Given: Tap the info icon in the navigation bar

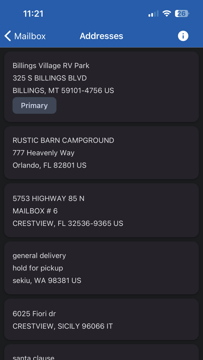Looking at the screenshot, I should pos(183,36).
